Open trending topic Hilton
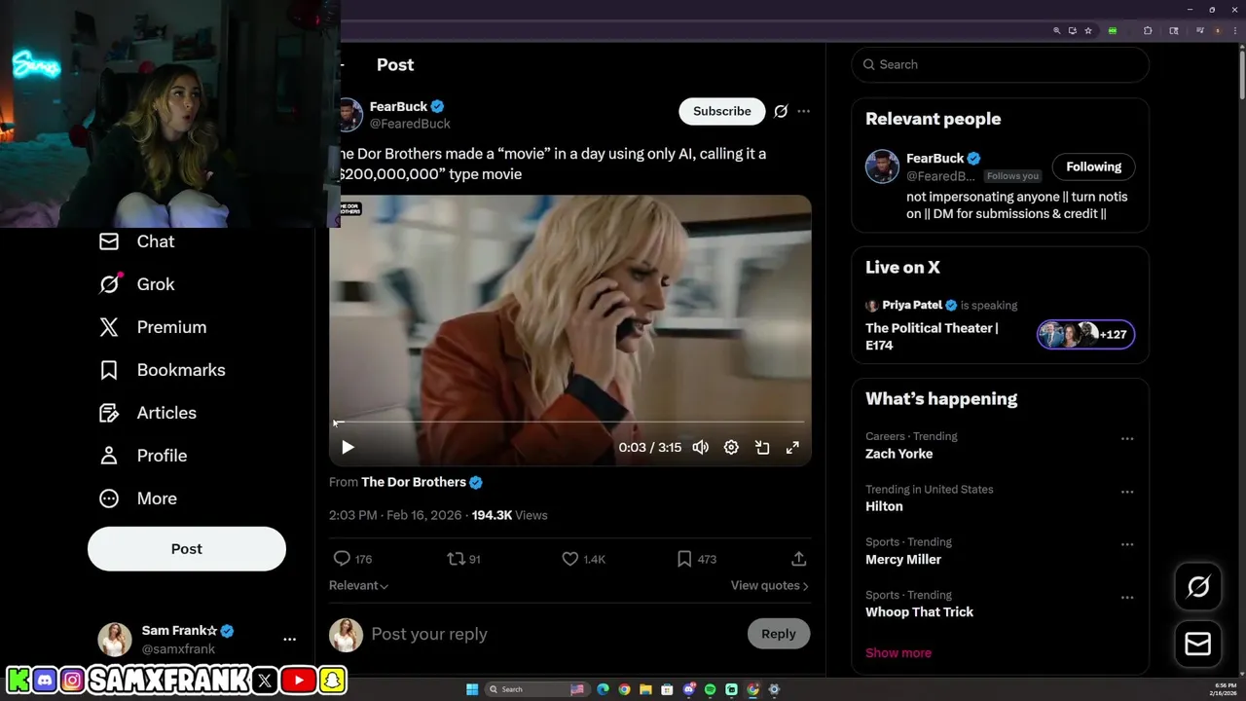The width and height of the screenshot is (1246, 701). 884,506
